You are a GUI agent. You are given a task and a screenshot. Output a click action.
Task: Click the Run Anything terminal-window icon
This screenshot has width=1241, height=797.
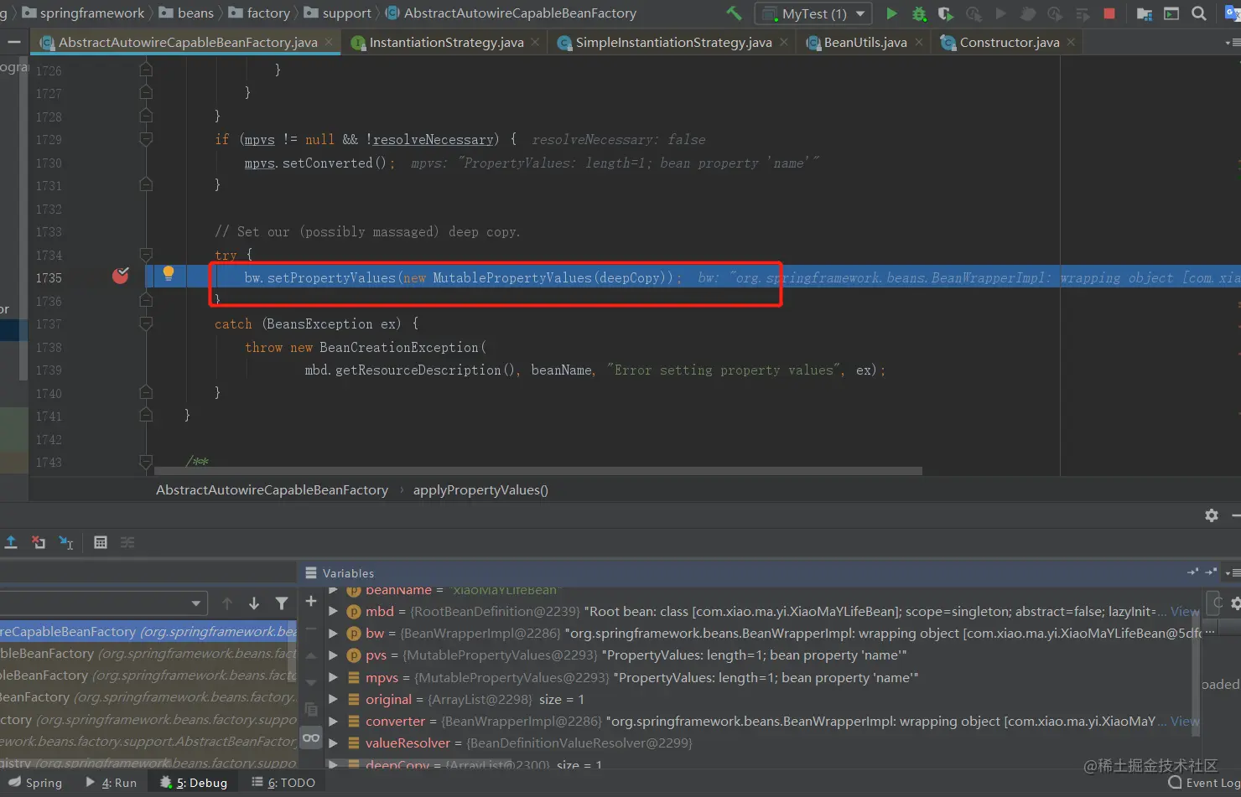click(1171, 13)
